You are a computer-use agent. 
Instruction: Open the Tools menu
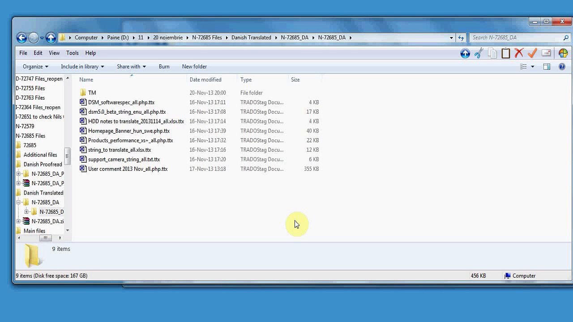(73, 53)
